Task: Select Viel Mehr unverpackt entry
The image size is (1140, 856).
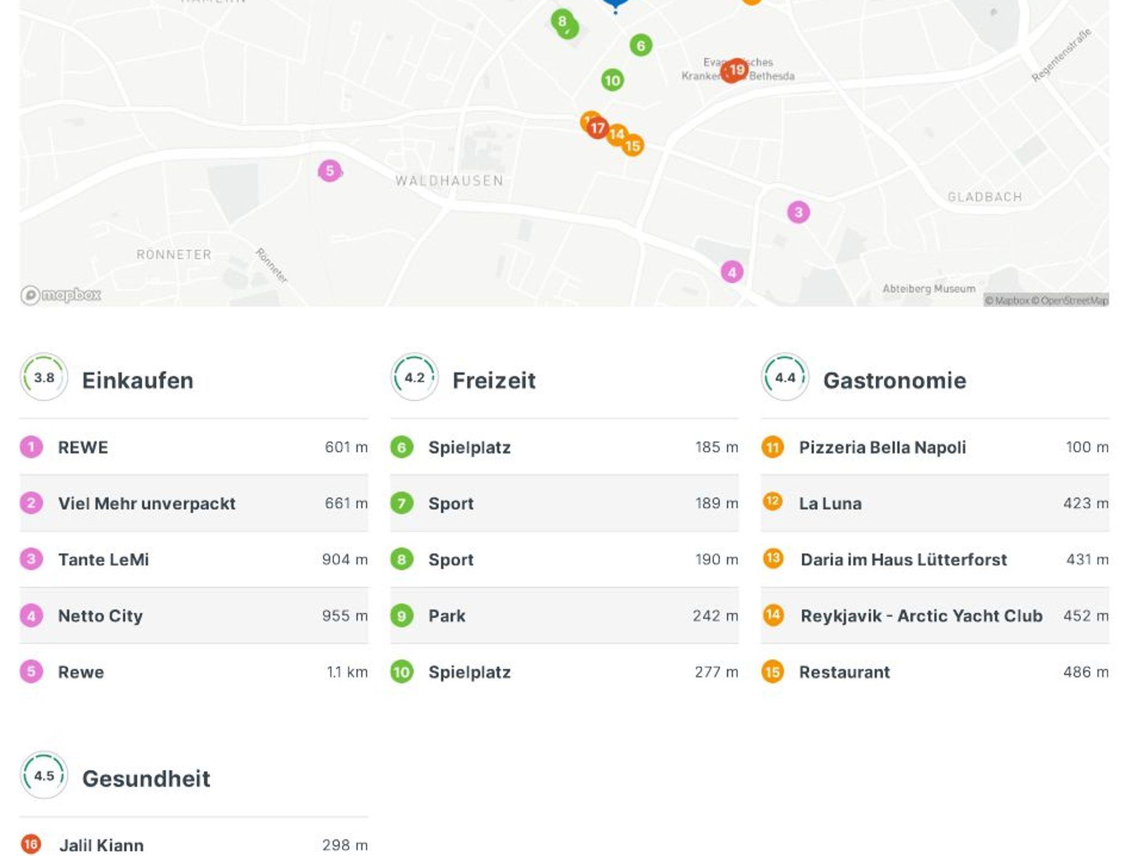Action: click(146, 504)
